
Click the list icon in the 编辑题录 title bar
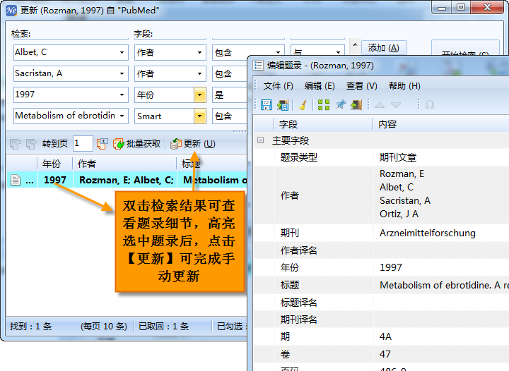pyautogui.click(x=258, y=66)
